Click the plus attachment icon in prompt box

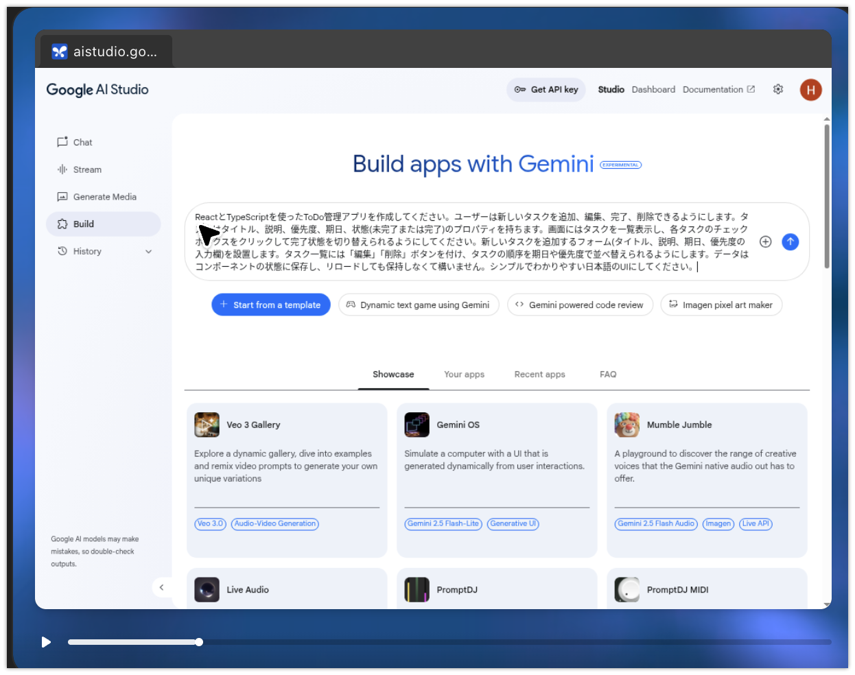tap(766, 241)
